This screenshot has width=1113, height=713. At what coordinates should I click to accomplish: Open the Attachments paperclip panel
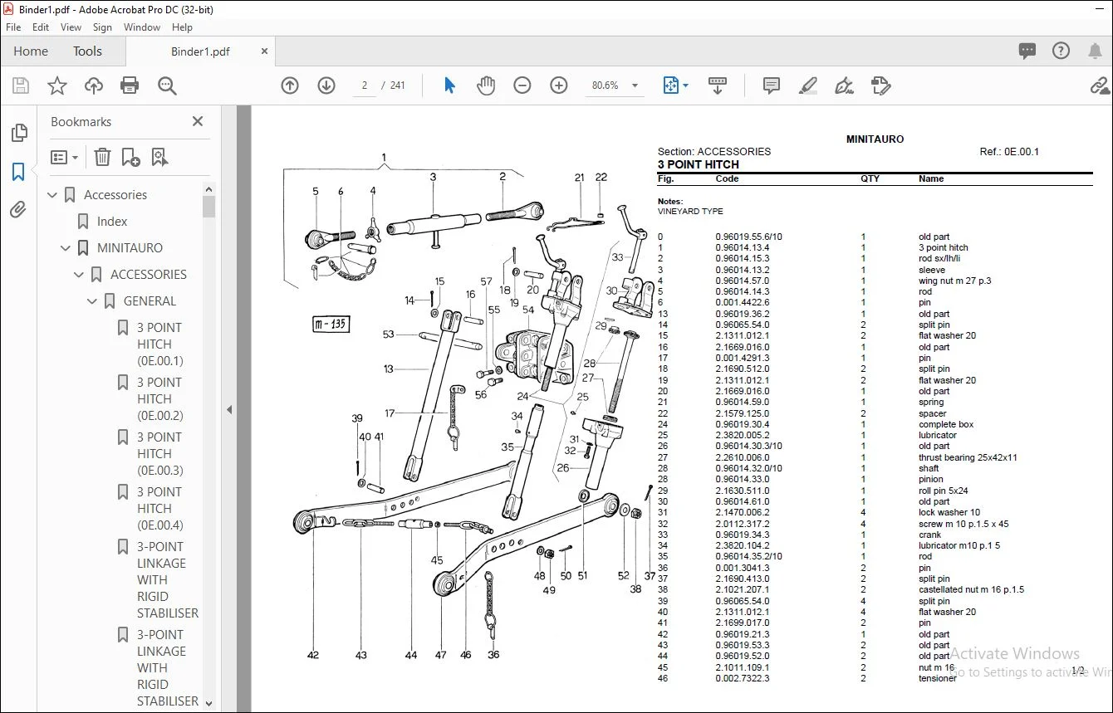point(18,209)
